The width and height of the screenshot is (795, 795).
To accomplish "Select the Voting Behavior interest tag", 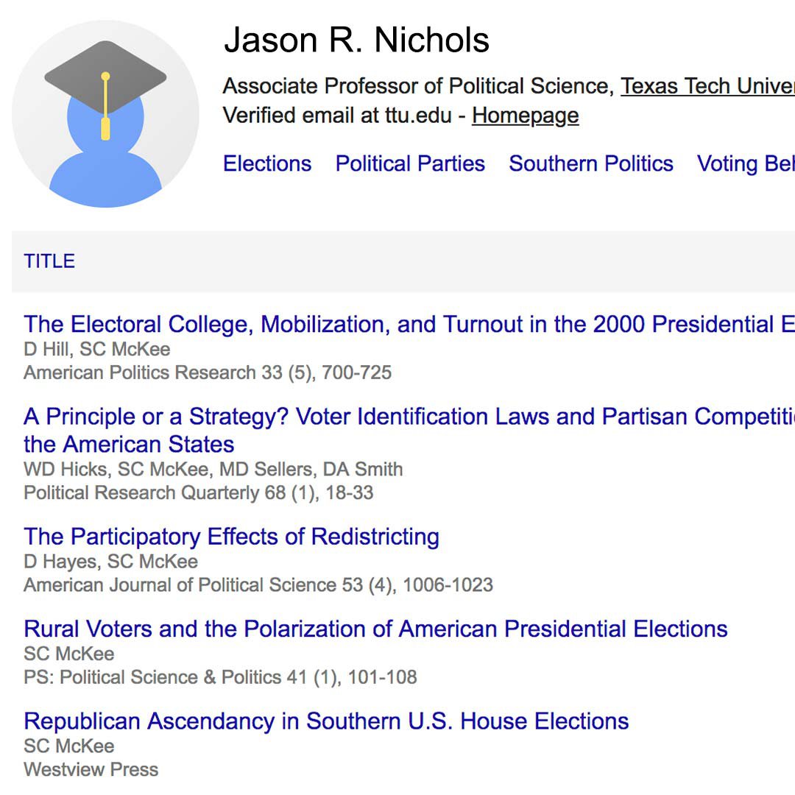I will click(746, 163).
